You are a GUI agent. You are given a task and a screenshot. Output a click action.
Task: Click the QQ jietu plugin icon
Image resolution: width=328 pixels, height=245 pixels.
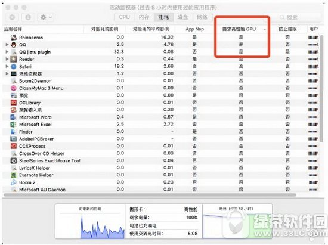pyautogui.click(x=14, y=52)
